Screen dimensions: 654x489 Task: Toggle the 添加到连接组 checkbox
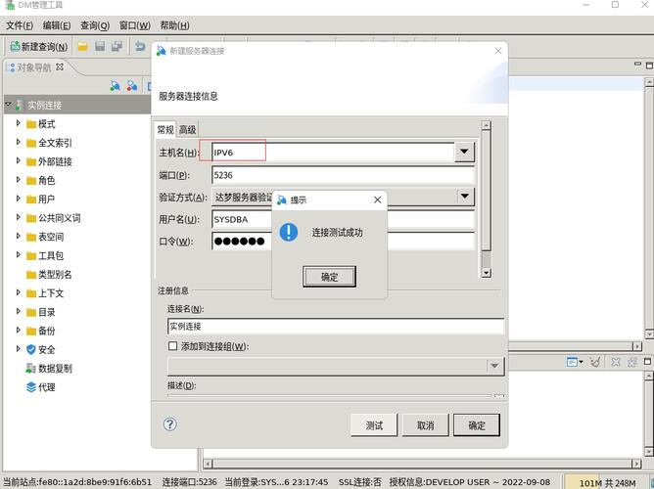tap(172, 346)
